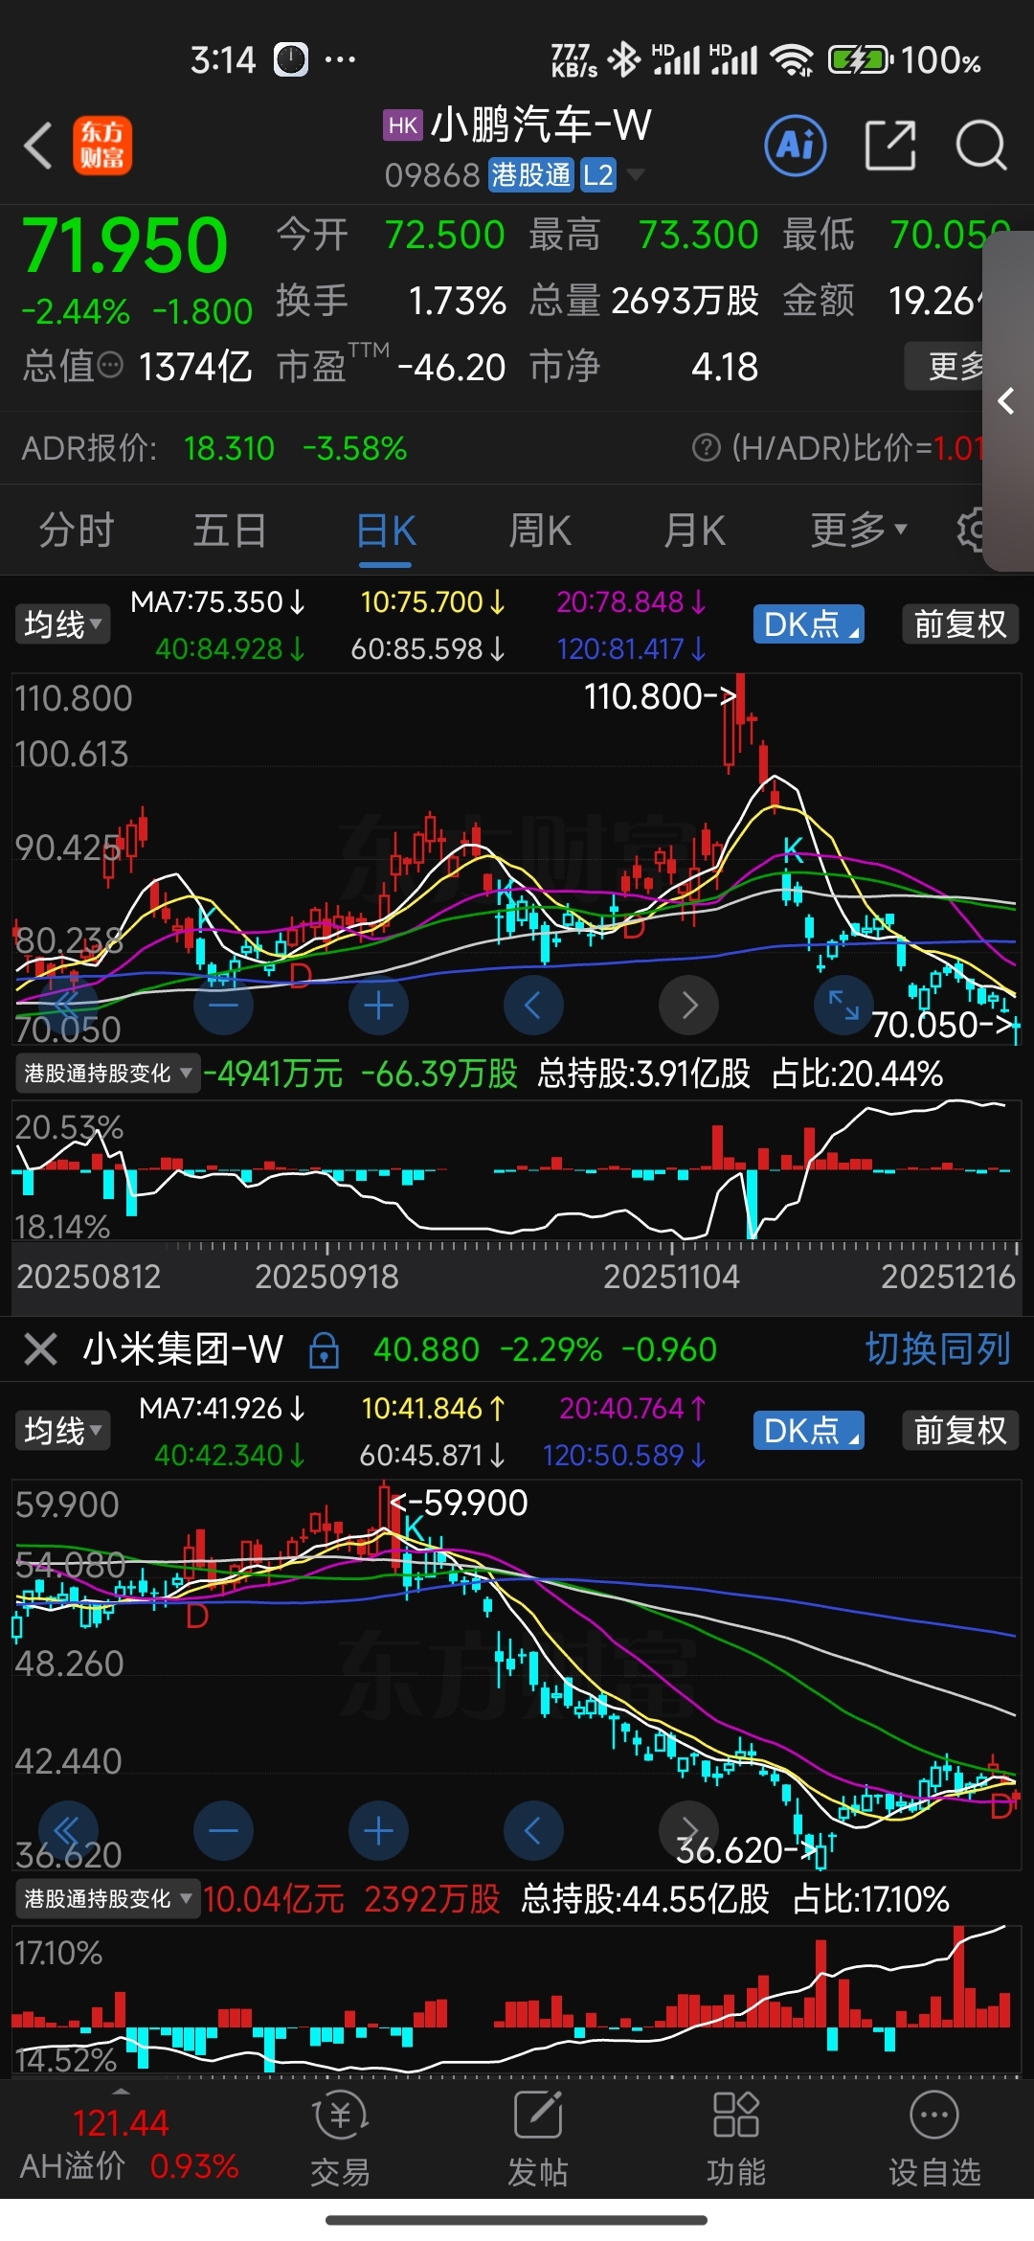The width and height of the screenshot is (1034, 2241).
Task: Switch to the 分时 tab
Action: (x=77, y=530)
